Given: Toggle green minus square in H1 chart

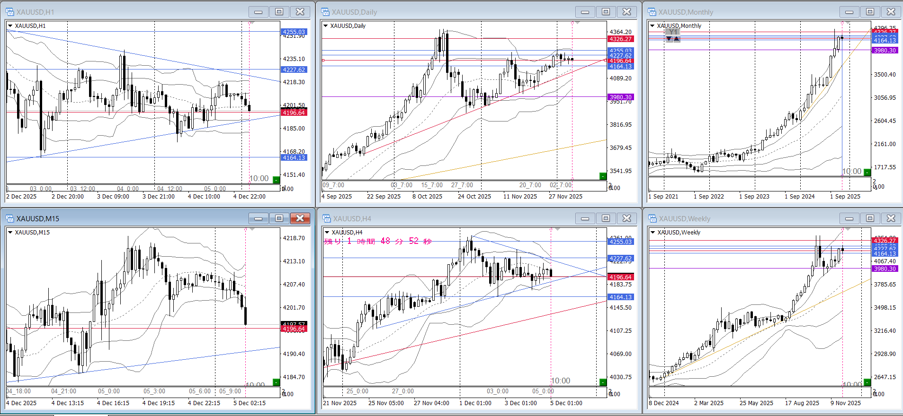Looking at the screenshot, I should point(276,179).
